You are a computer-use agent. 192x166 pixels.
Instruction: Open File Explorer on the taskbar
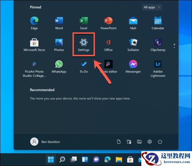(119, 159)
